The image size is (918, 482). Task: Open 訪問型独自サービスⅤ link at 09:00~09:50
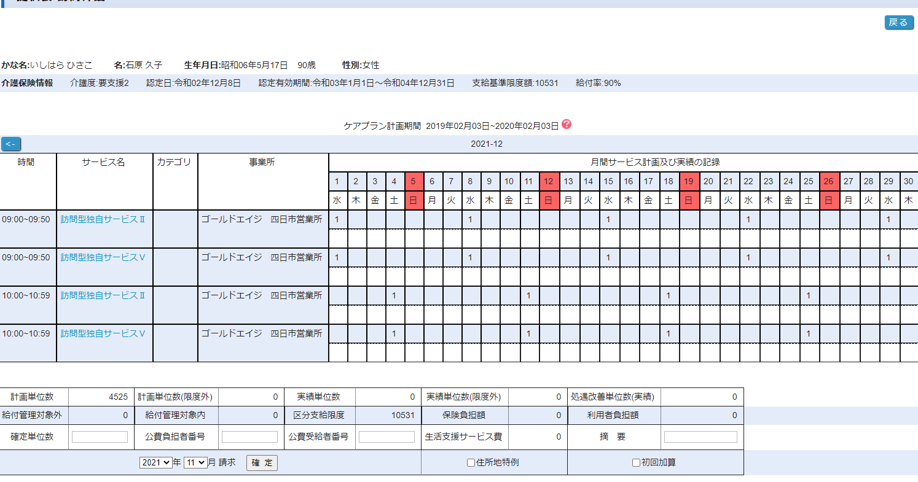tap(103, 258)
